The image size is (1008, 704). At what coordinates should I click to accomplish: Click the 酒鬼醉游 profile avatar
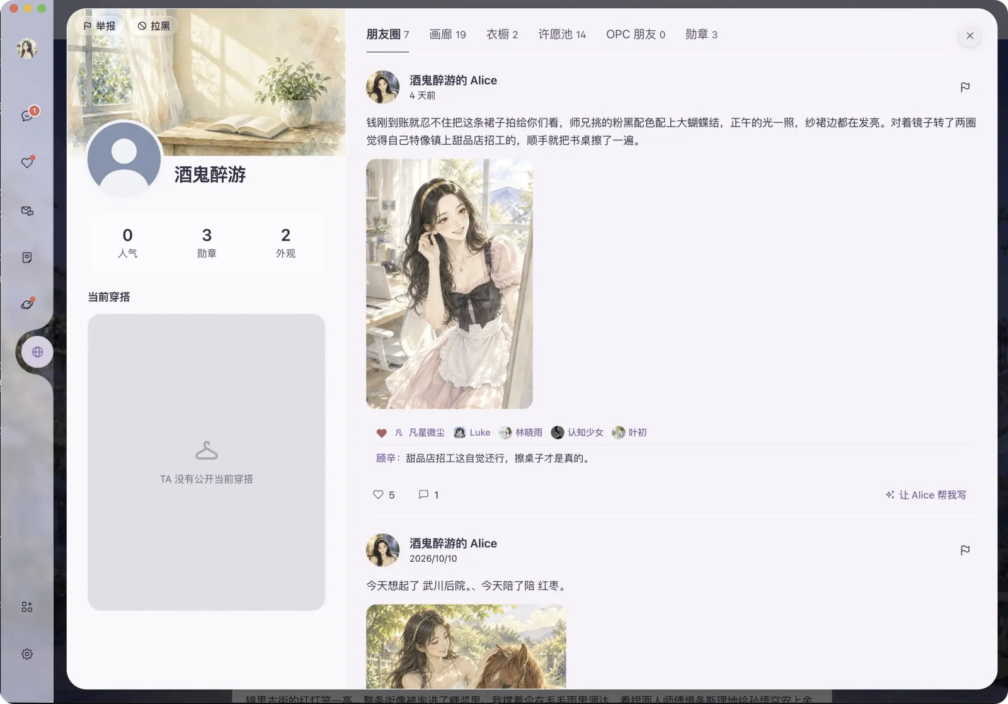[x=124, y=159]
